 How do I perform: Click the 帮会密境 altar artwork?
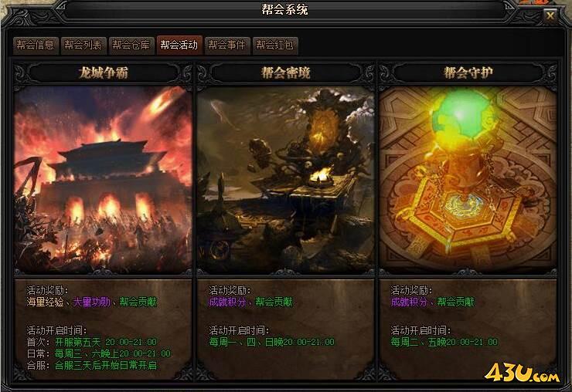tap(286, 180)
